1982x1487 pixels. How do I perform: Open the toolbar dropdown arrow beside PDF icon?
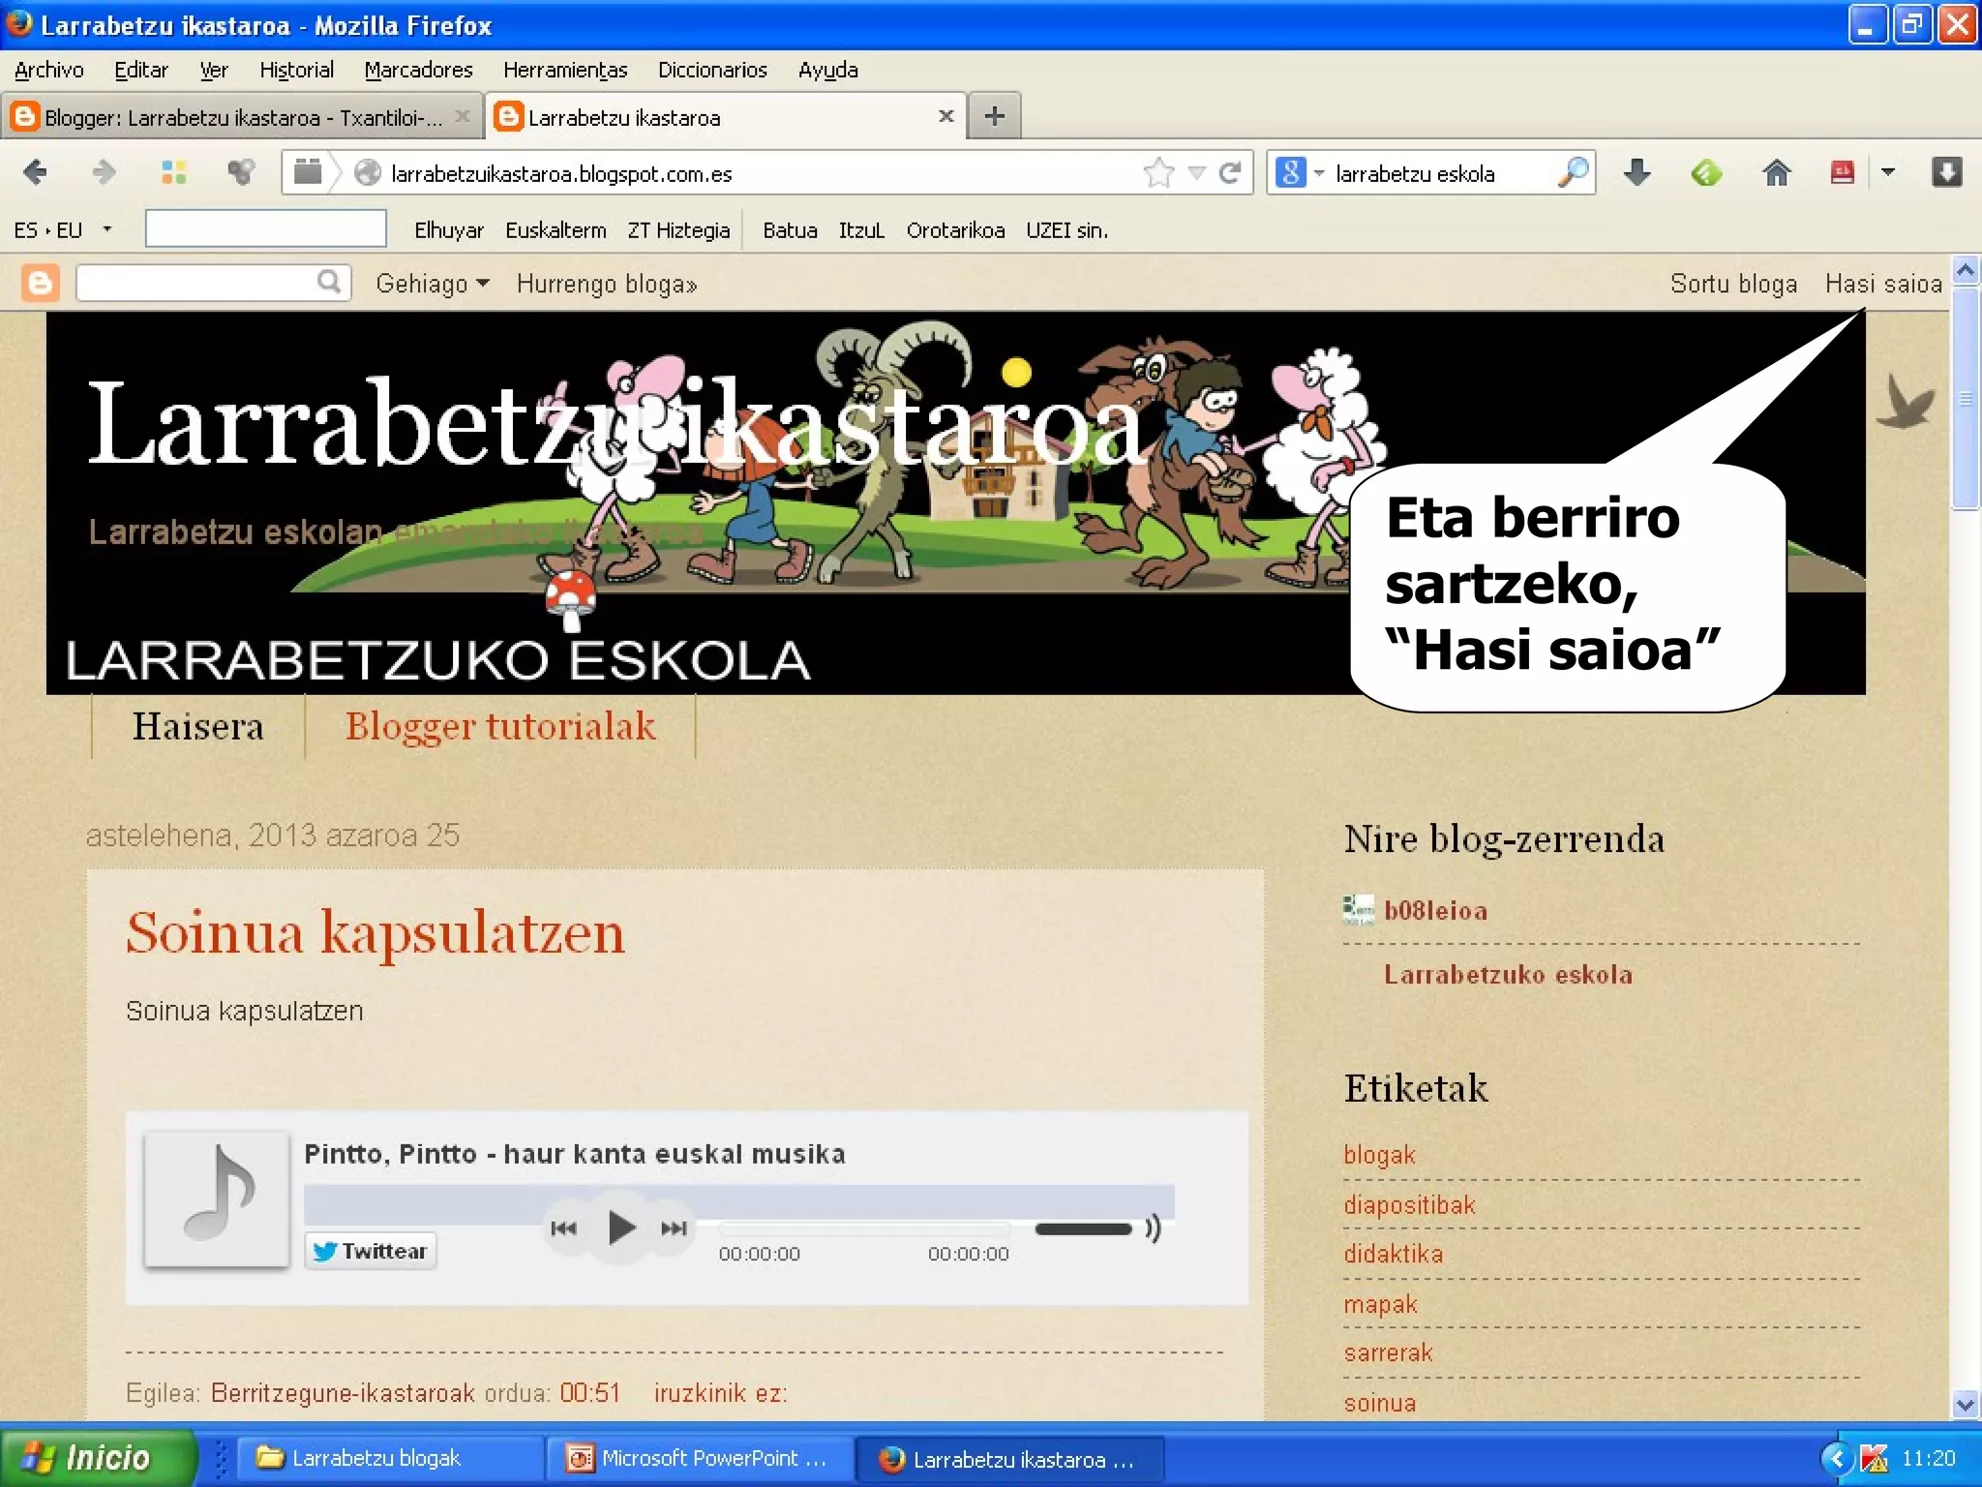point(1887,173)
